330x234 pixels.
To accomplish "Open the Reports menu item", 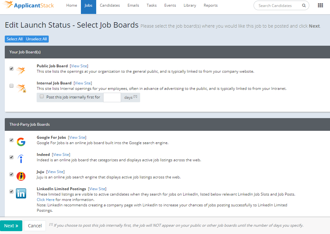I will tap(211, 5).
